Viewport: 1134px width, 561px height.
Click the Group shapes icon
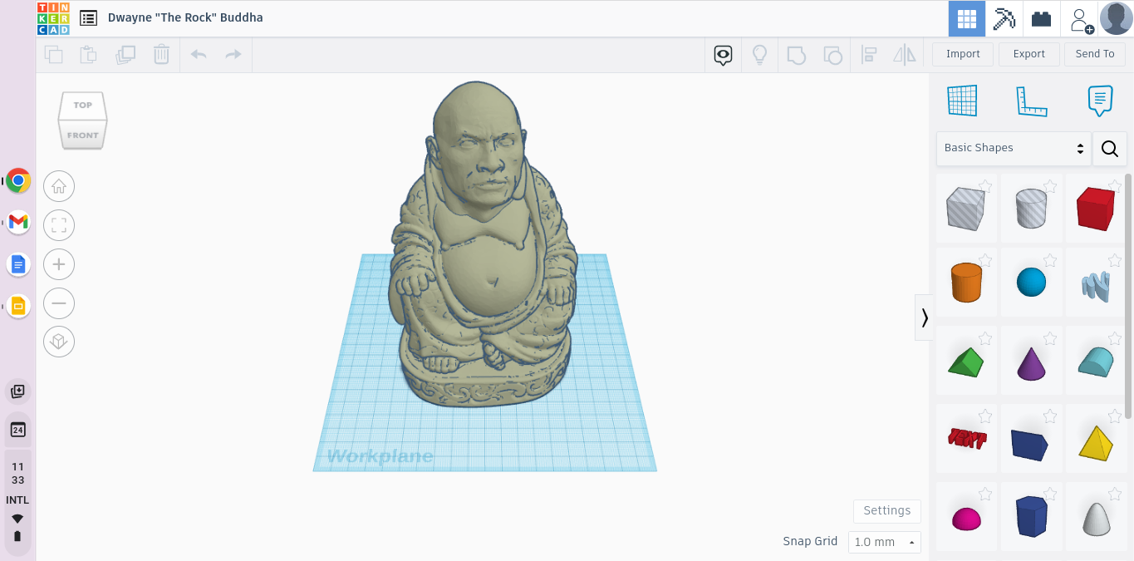796,56
